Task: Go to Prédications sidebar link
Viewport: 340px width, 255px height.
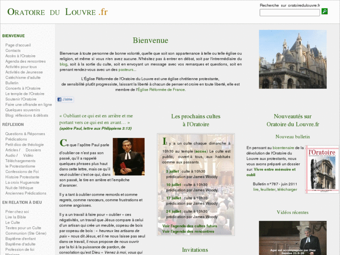Action: click(16, 139)
